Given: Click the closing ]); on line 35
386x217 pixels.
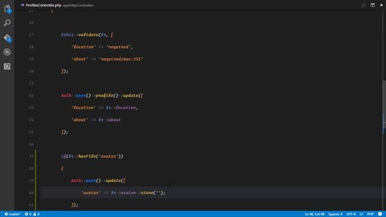Looking at the screenshot, I should (x=65, y=132).
